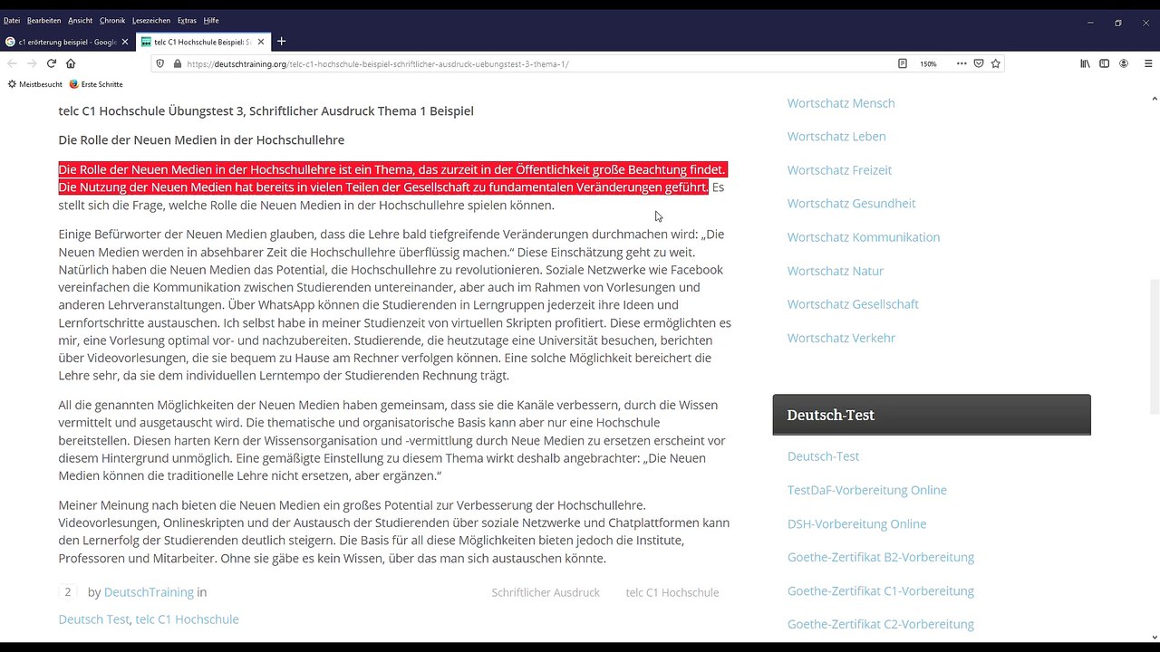The height and width of the screenshot is (652, 1160).
Task: Show site security padlock details
Action: coord(176,63)
